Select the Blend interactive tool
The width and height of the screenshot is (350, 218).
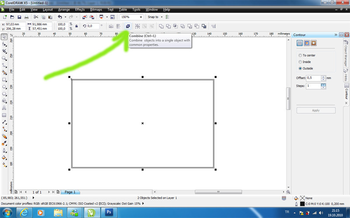tap(4, 136)
